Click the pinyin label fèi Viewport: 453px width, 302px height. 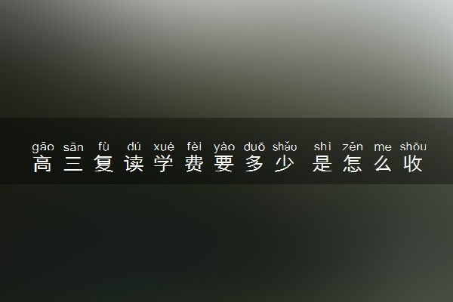pos(194,146)
